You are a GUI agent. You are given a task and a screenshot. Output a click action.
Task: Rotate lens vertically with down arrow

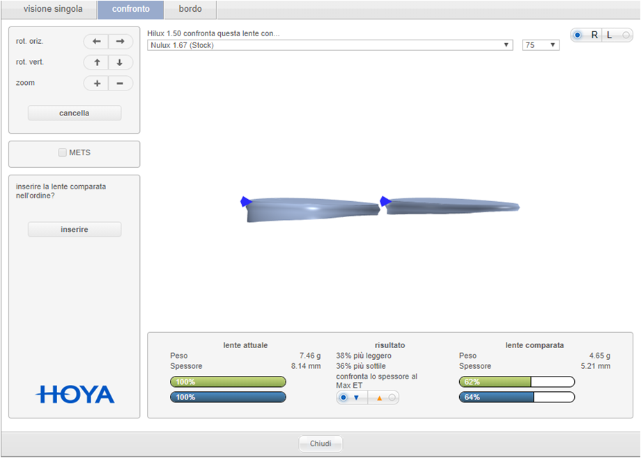coord(120,62)
